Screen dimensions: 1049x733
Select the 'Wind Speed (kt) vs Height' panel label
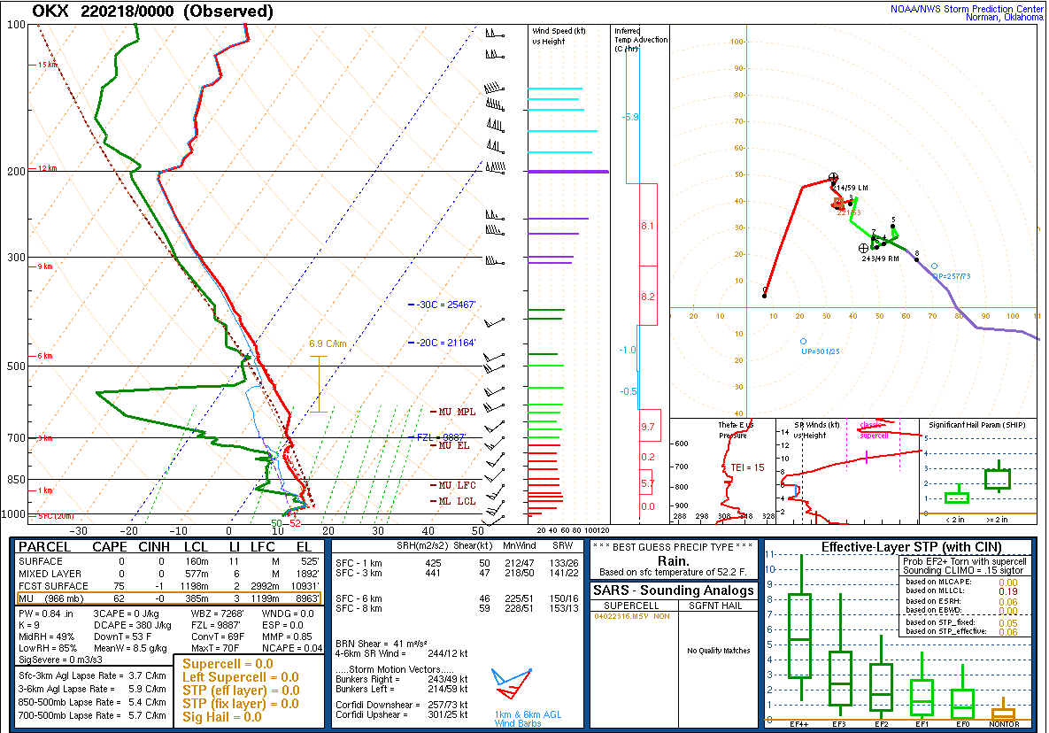tap(558, 36)
